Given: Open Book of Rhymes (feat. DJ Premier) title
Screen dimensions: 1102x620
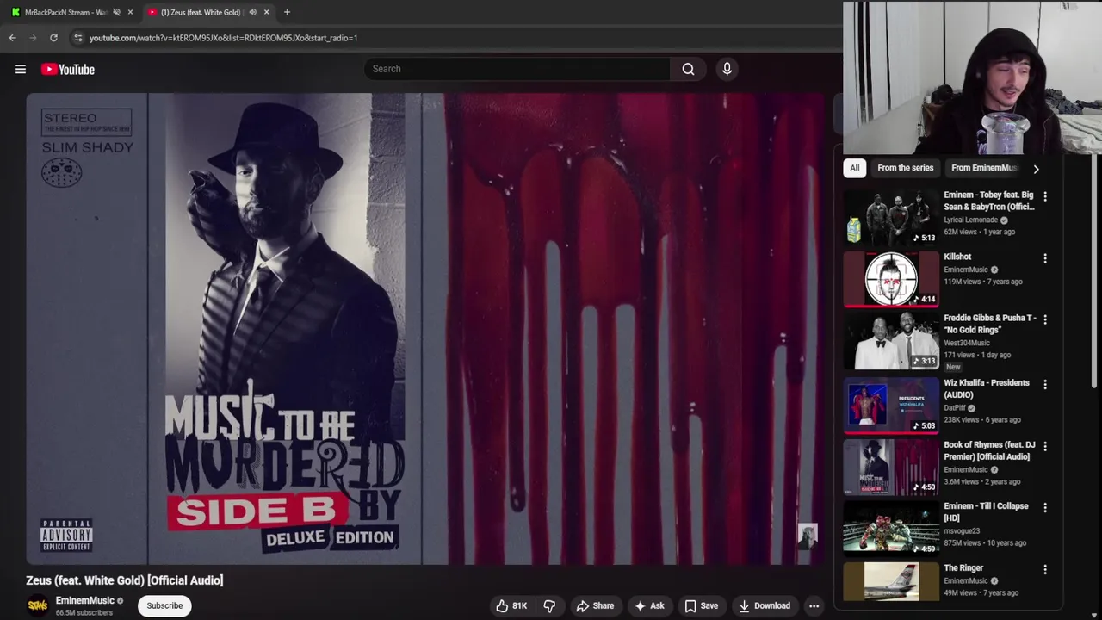Looking at the screenshot, I should click(989, 450).
